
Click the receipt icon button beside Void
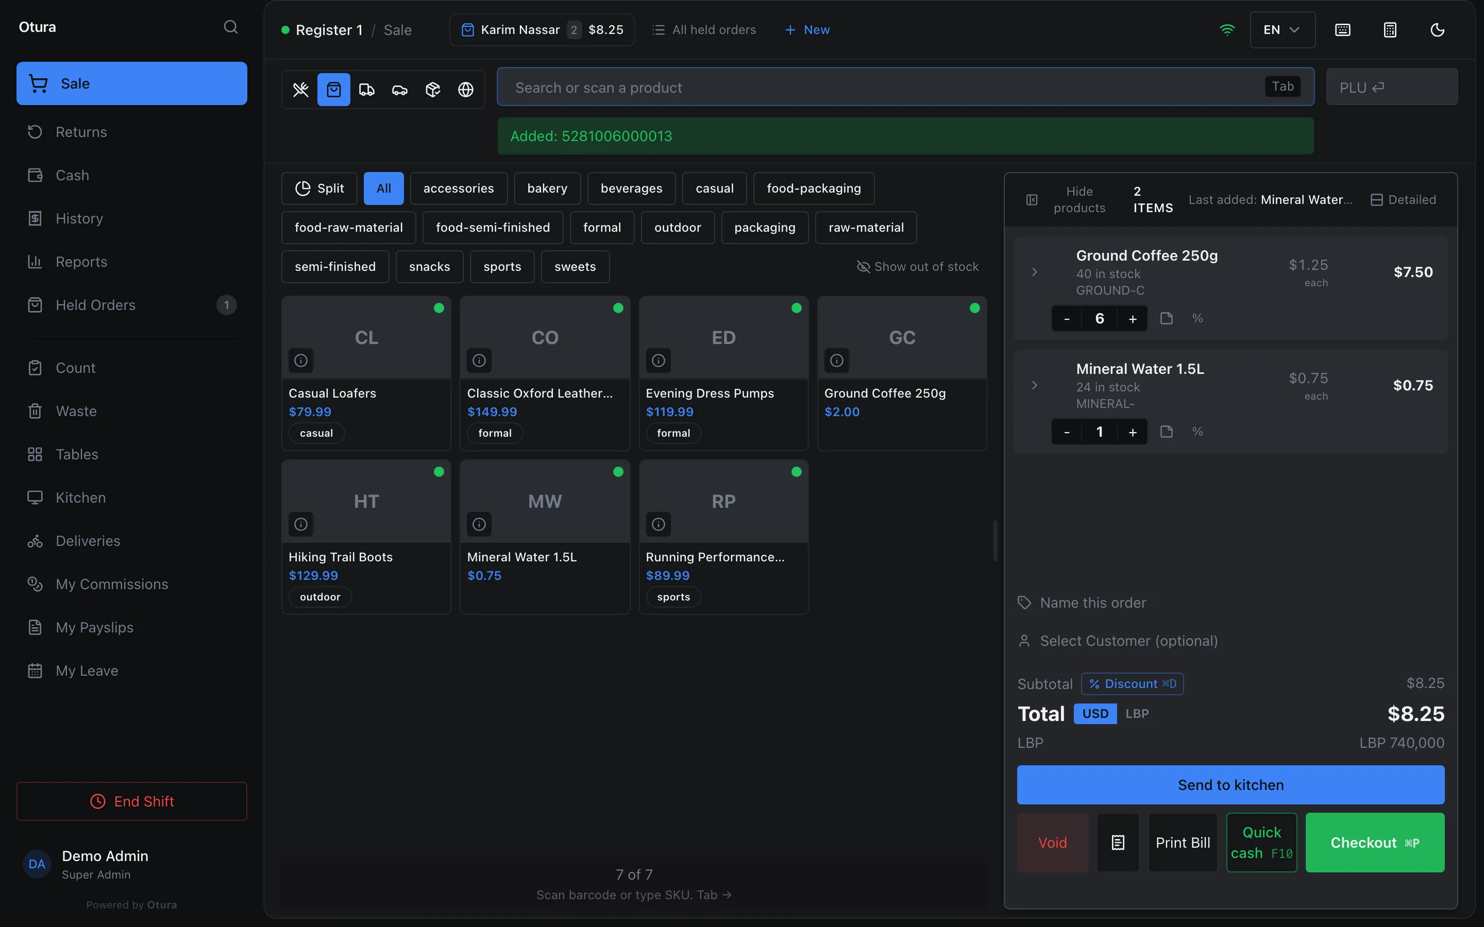pyautogui.click(x=1118, y=843)
